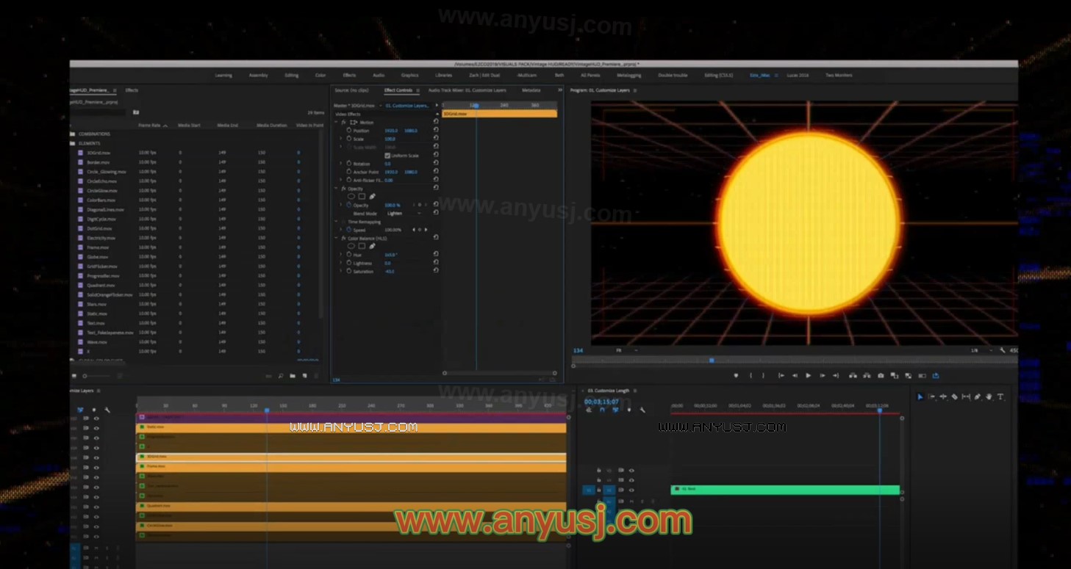Image resolution: width=1071 pixels, height=569 pixels.
Task: Switch to Effects tab in Project panel
Action: pos(132,90)
